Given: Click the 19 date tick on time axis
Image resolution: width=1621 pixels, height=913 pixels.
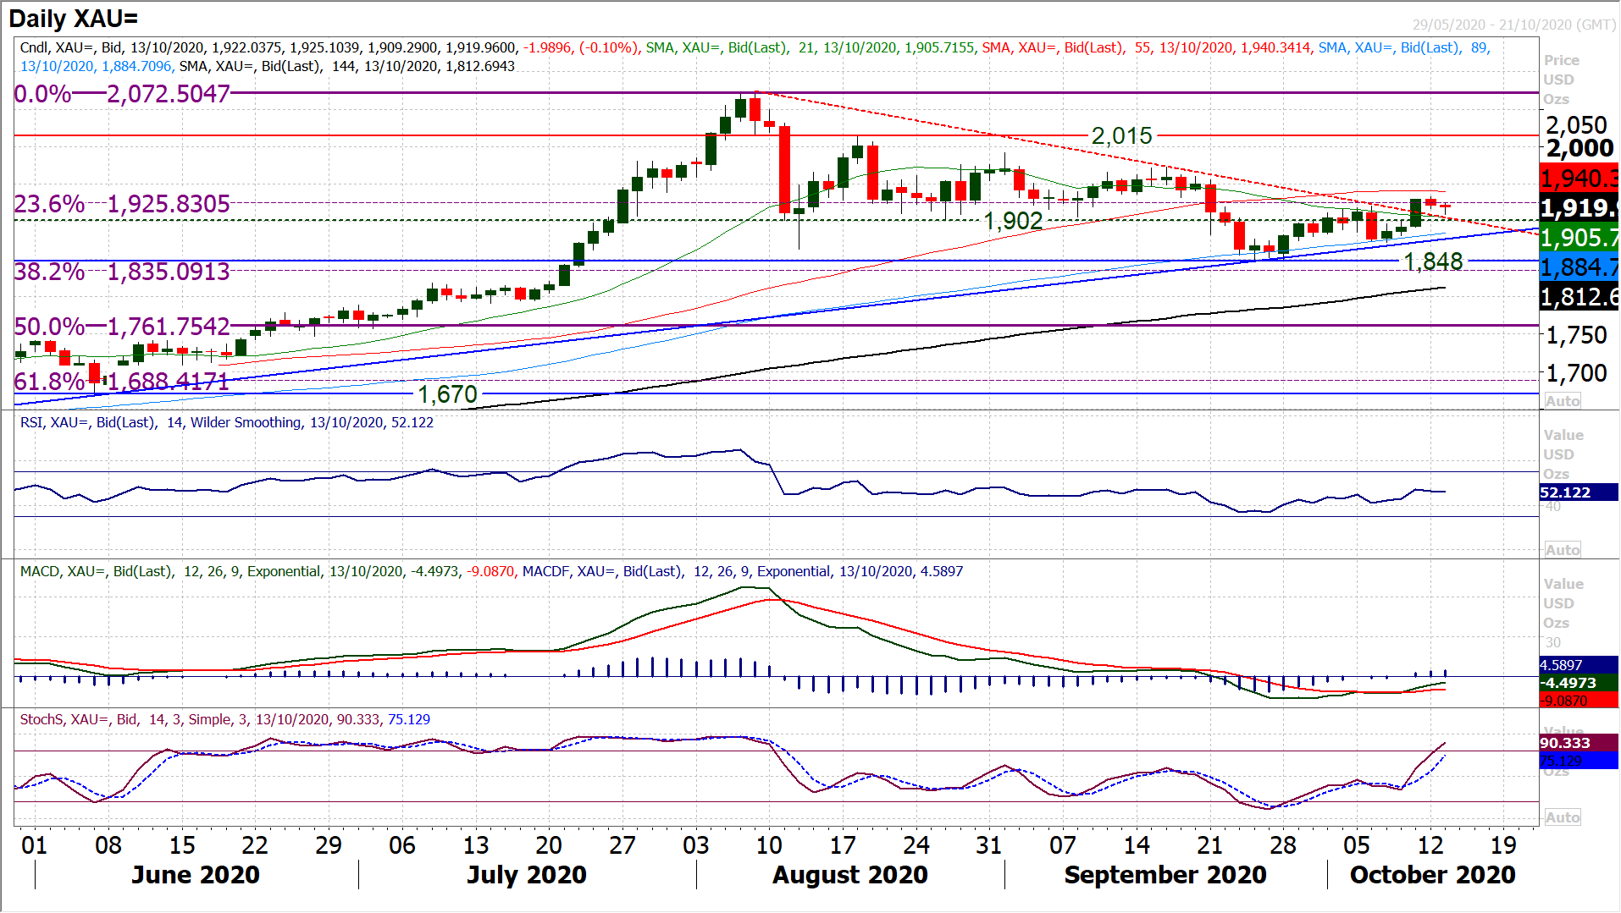Looking at the screenshot, I should tap(1503, 845).
